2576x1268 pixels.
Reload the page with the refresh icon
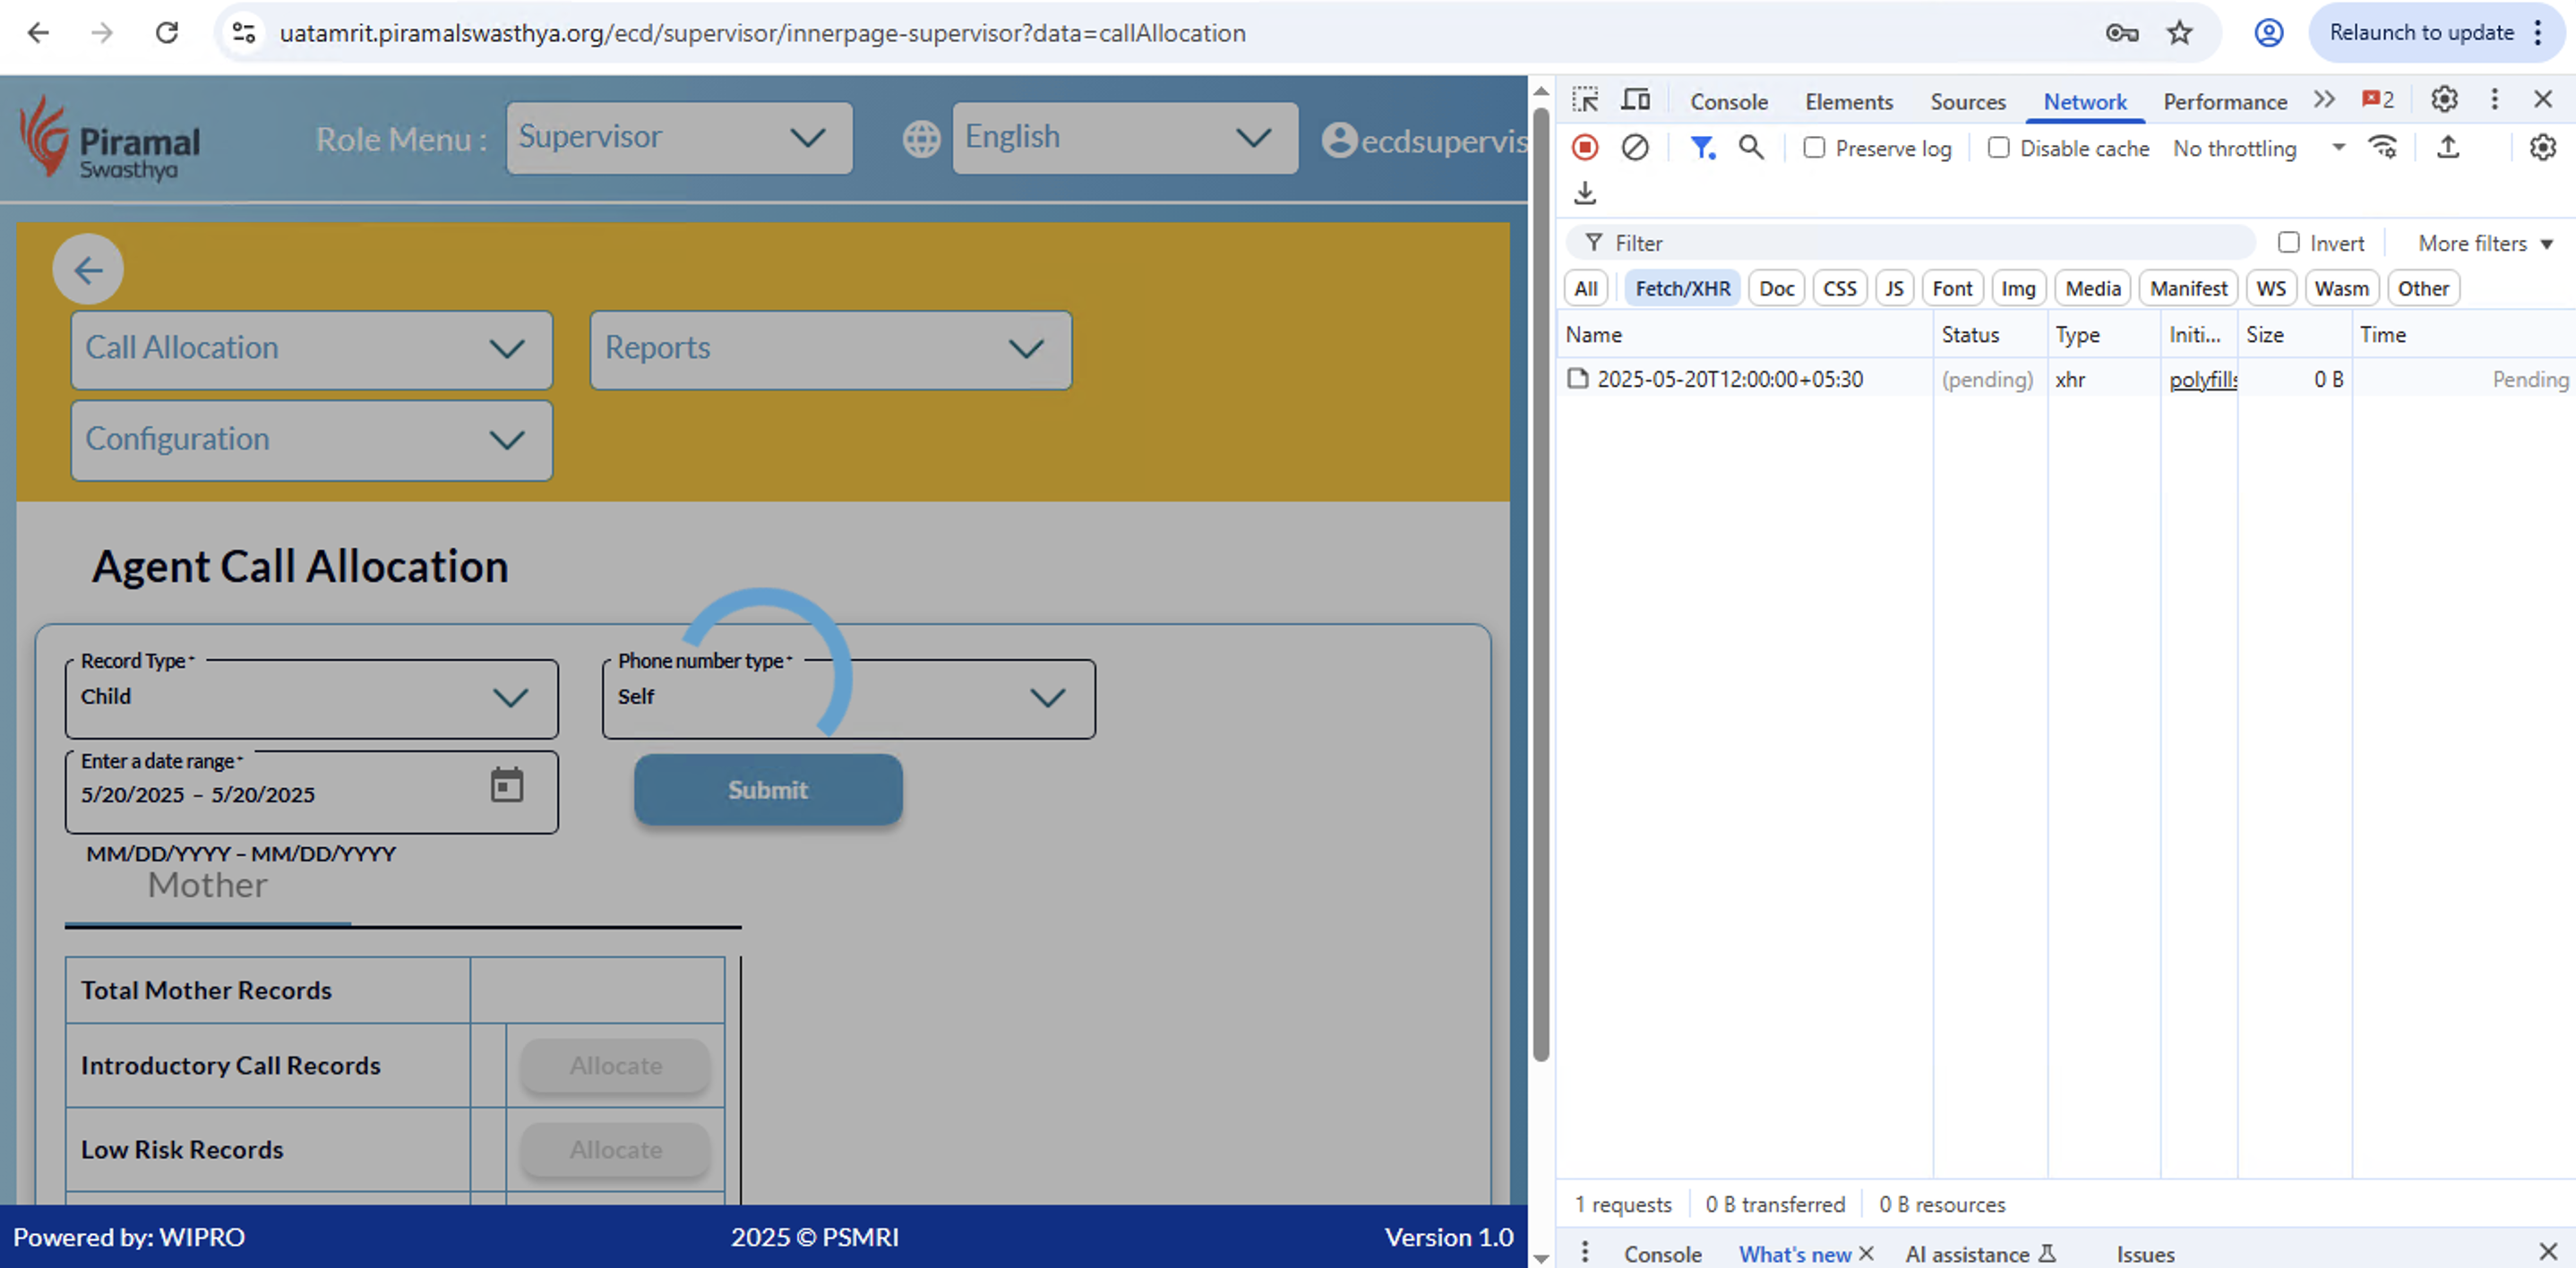[x=166, y=33]
